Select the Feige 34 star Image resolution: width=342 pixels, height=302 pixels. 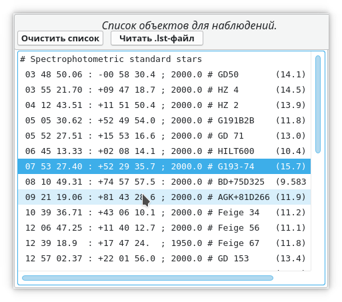[164, 213]
